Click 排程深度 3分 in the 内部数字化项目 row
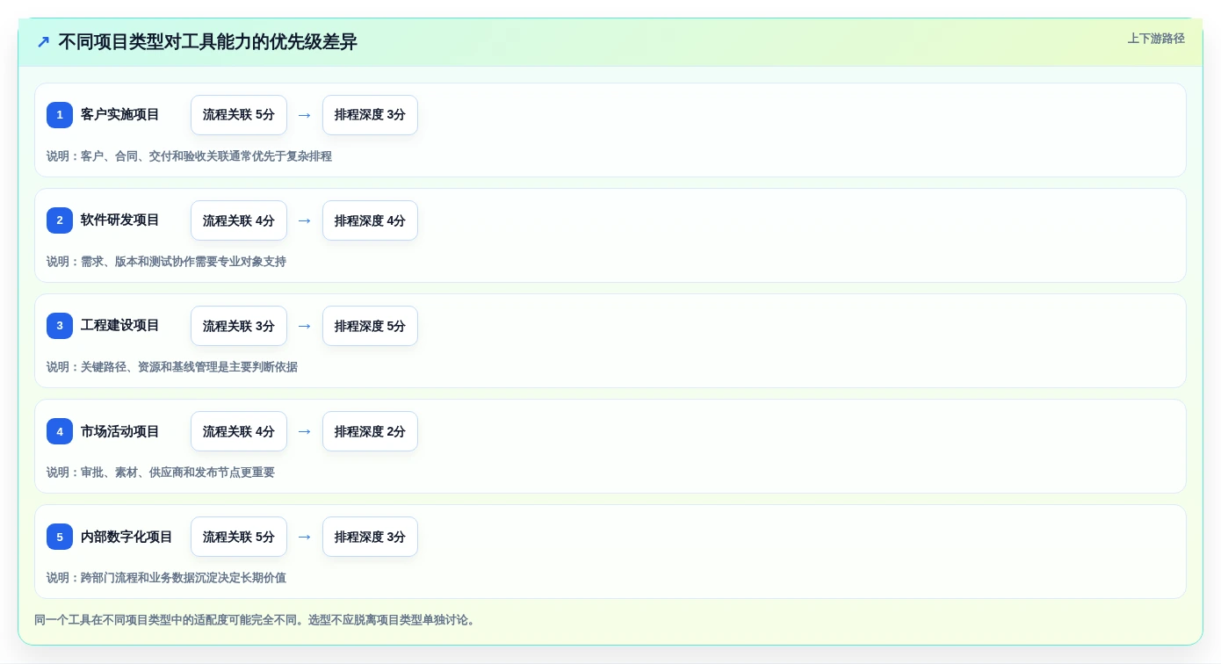 tap(370, 537)
